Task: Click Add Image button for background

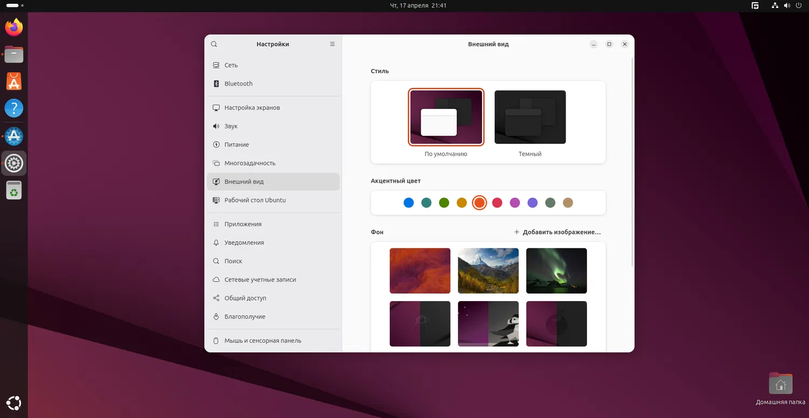Action: click(557, 232)
